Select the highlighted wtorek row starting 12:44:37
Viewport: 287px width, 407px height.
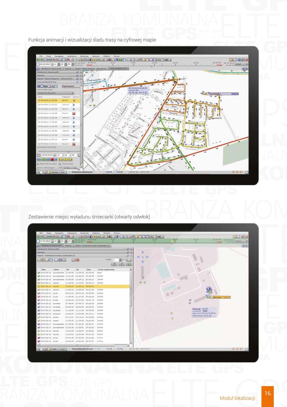coord(83,287)
